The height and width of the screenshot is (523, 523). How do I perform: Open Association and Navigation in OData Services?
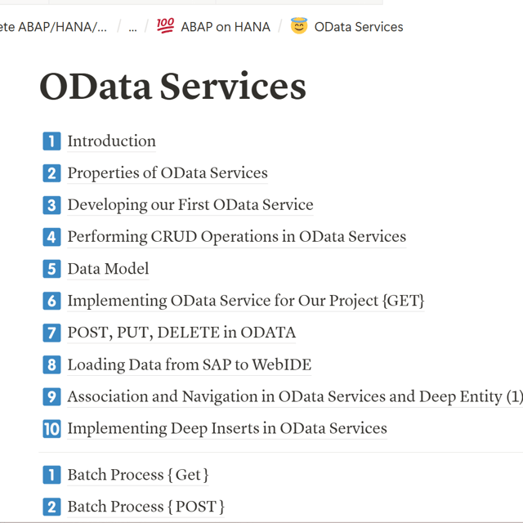point(294,396)
